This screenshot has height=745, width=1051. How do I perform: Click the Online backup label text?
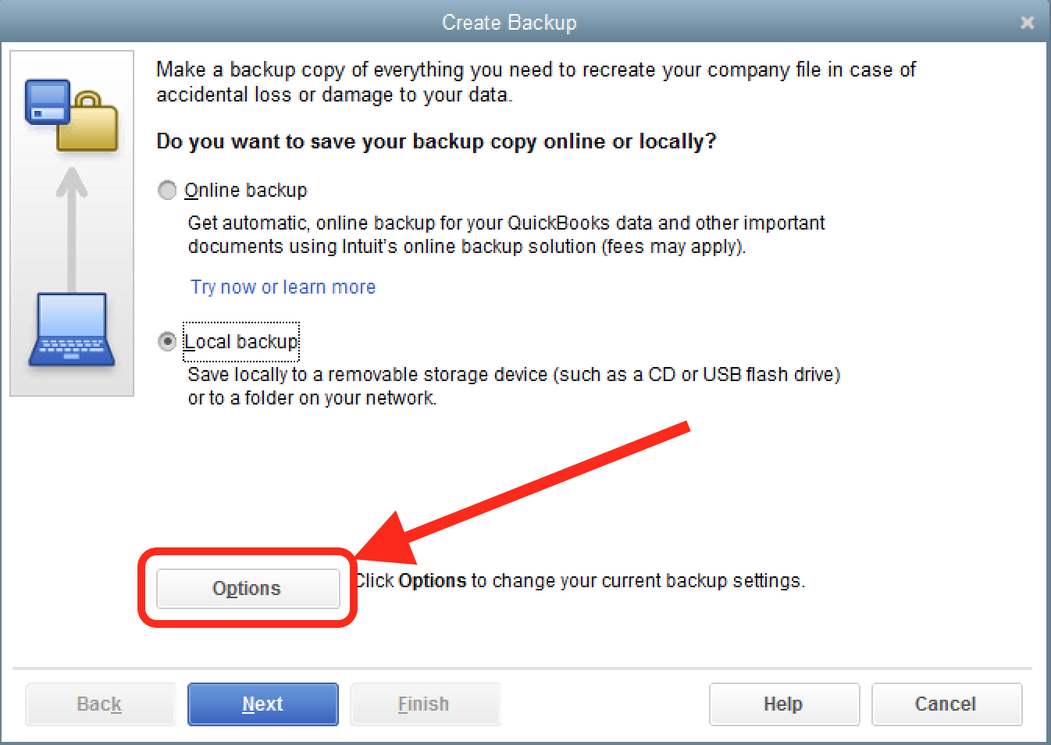246,191
